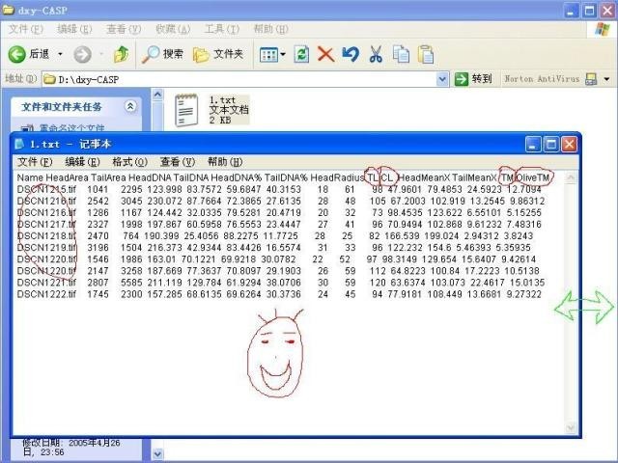Open Norton AntiVirus toolbar dropdown
618x463 pixels.
pos(607,79)
